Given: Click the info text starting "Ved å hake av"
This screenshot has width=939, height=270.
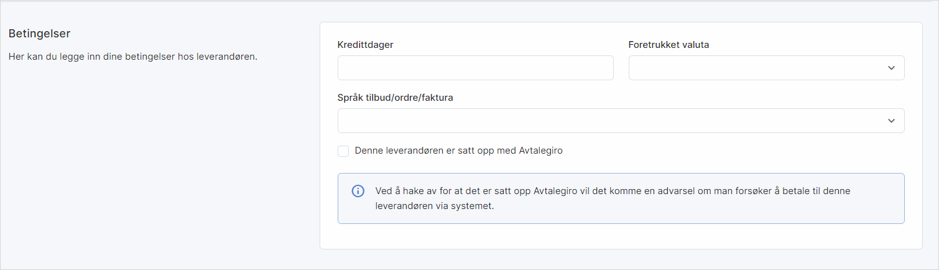Looking at the screenshot, I should click(612, 191).
